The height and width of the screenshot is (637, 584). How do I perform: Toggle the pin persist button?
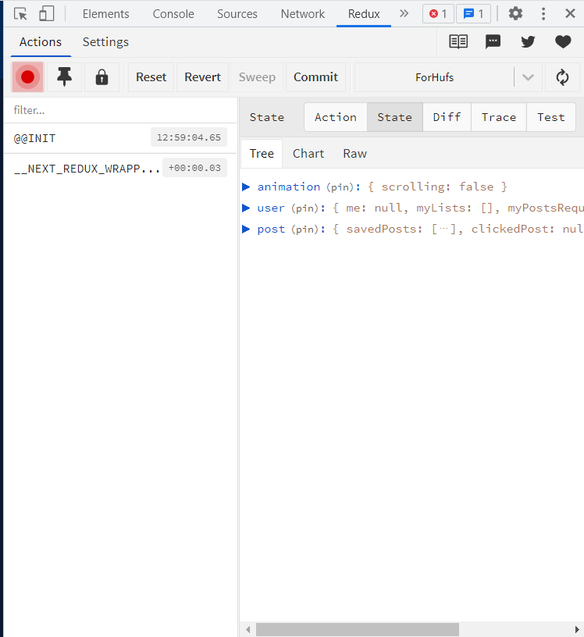64,77
